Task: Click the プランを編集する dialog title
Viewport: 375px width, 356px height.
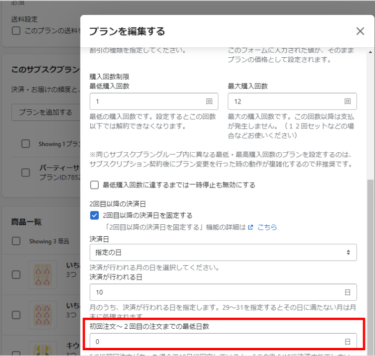Action: coord(127,31)
